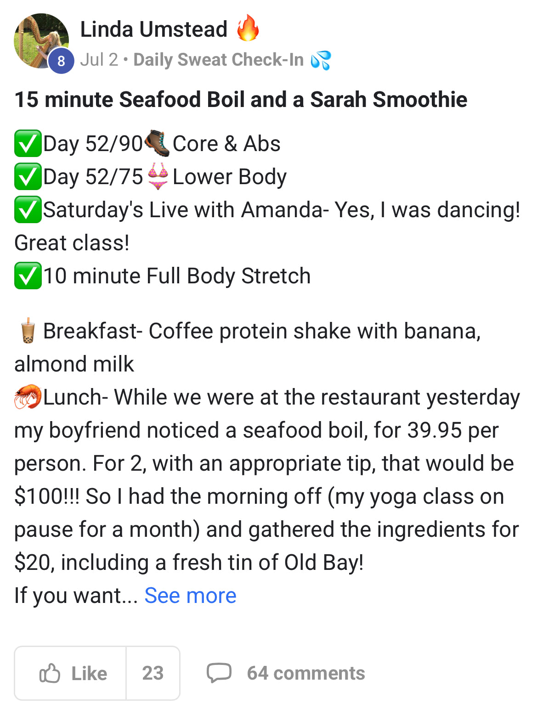Click the speech bubble comment icon
This screenshot has width=554, height=715.
(219, 673)
